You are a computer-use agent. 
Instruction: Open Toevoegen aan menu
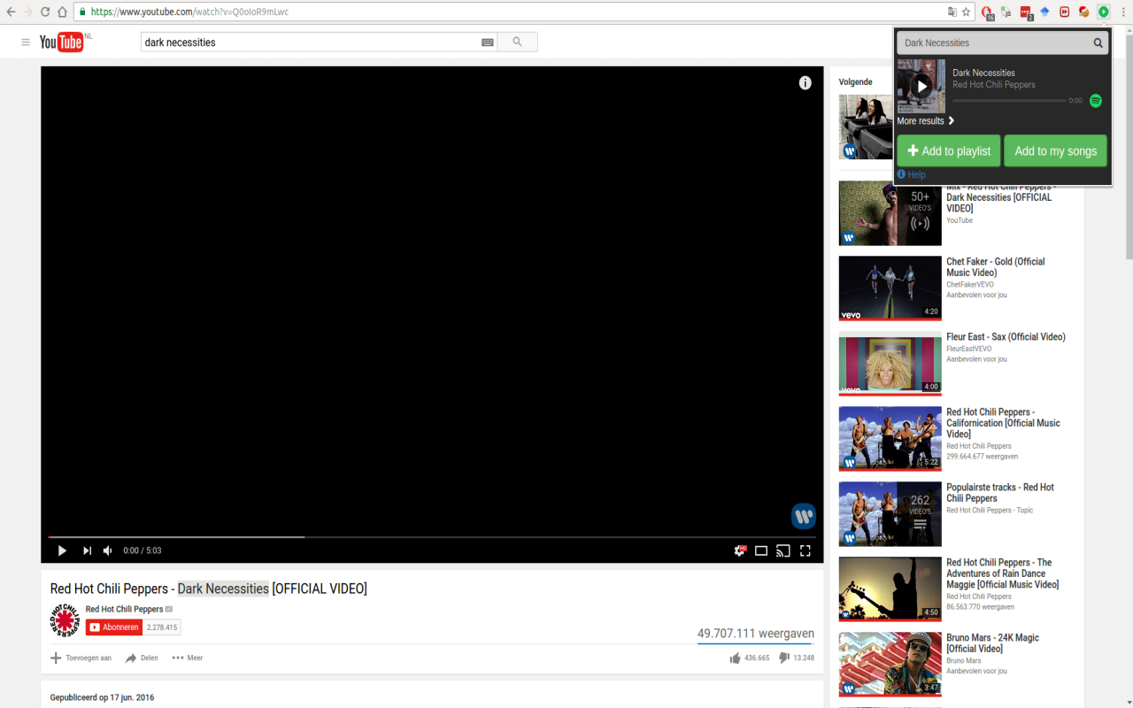(x=81, y=658)
